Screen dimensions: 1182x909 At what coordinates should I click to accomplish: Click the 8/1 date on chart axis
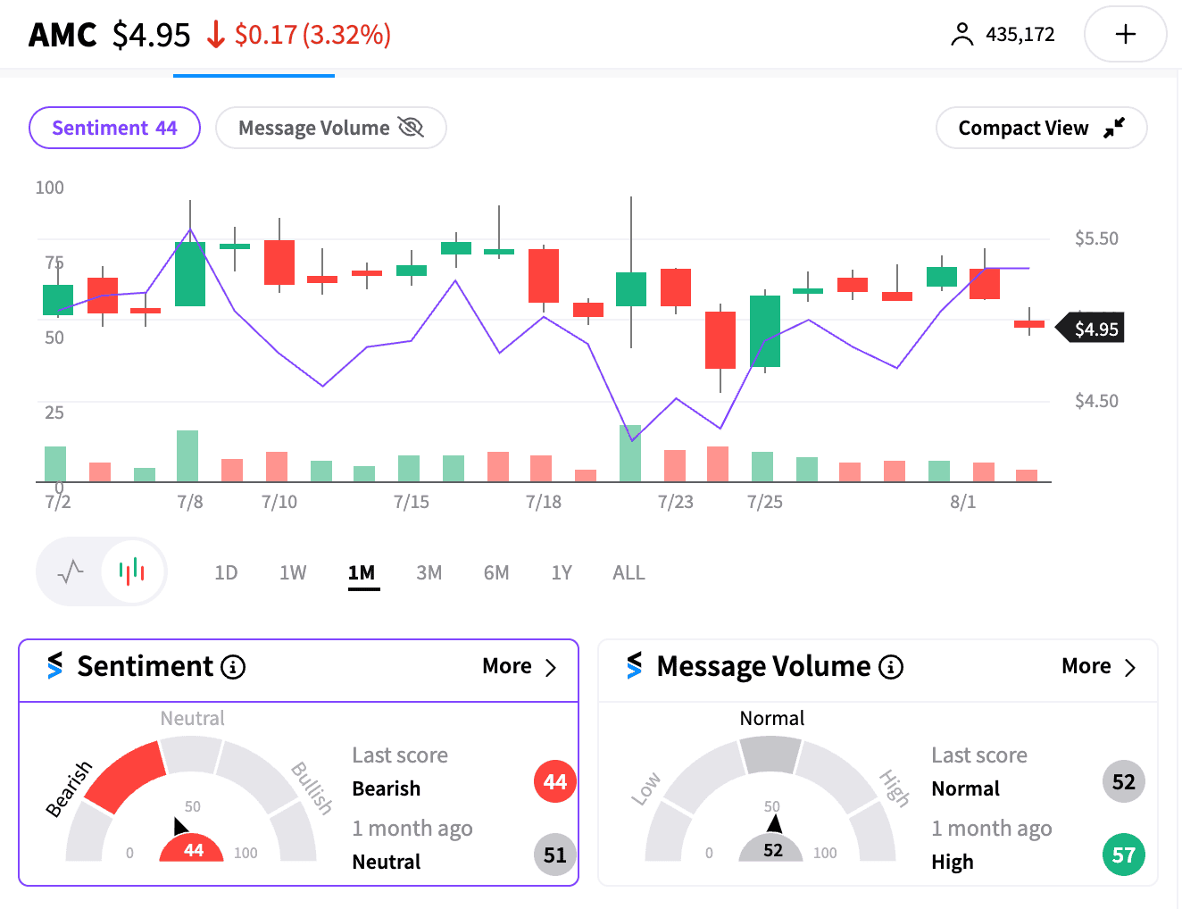[x=963, y=502]
